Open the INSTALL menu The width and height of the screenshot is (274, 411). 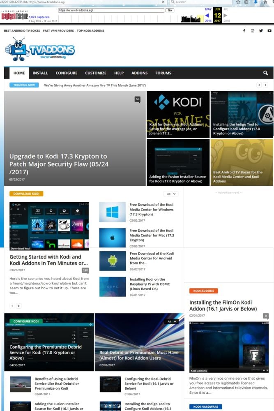[40, 73]
